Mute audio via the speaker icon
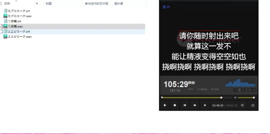Image resolution: width=270 pixels, height=134 pixels. pos(235,98)
